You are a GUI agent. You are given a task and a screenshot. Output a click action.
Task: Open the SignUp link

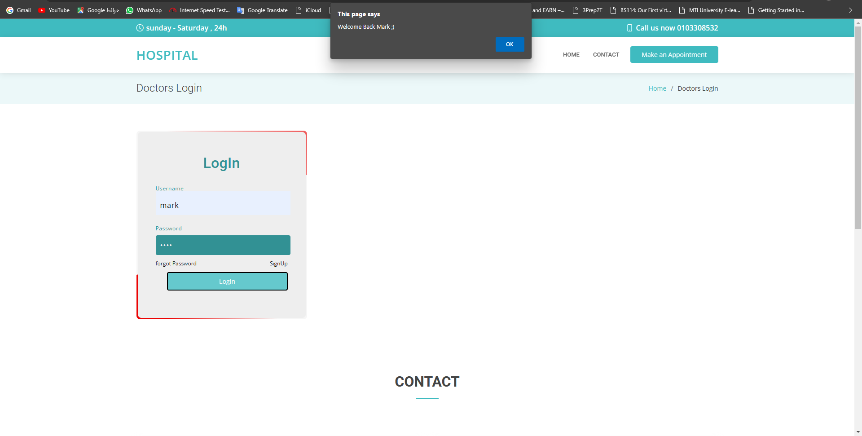(x=279, y=264)
